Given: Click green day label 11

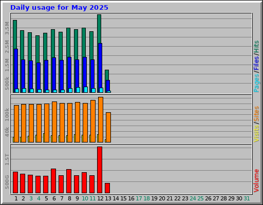Looking at the screenshot, I should click(92, 198).
